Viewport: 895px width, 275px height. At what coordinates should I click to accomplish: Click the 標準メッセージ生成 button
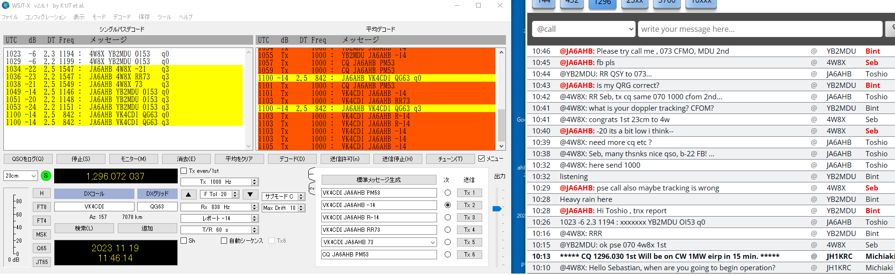tap(379, 180)
